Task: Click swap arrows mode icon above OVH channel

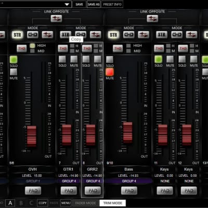Action: click(47, 35)
